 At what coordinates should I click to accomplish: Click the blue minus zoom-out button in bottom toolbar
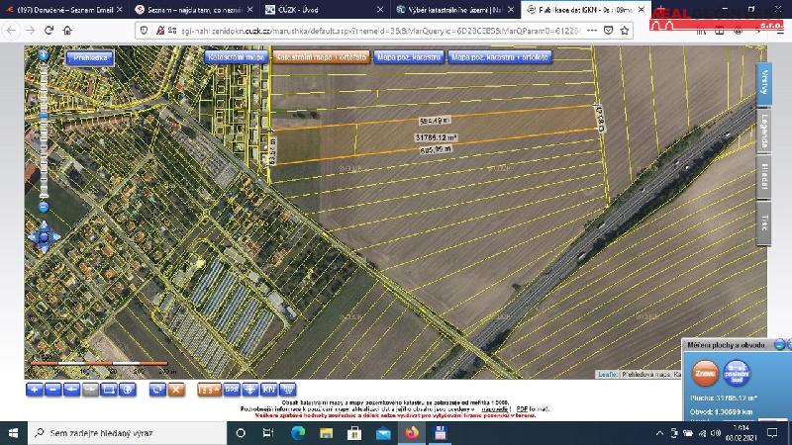pyautogui.click(x=53, y=390)
